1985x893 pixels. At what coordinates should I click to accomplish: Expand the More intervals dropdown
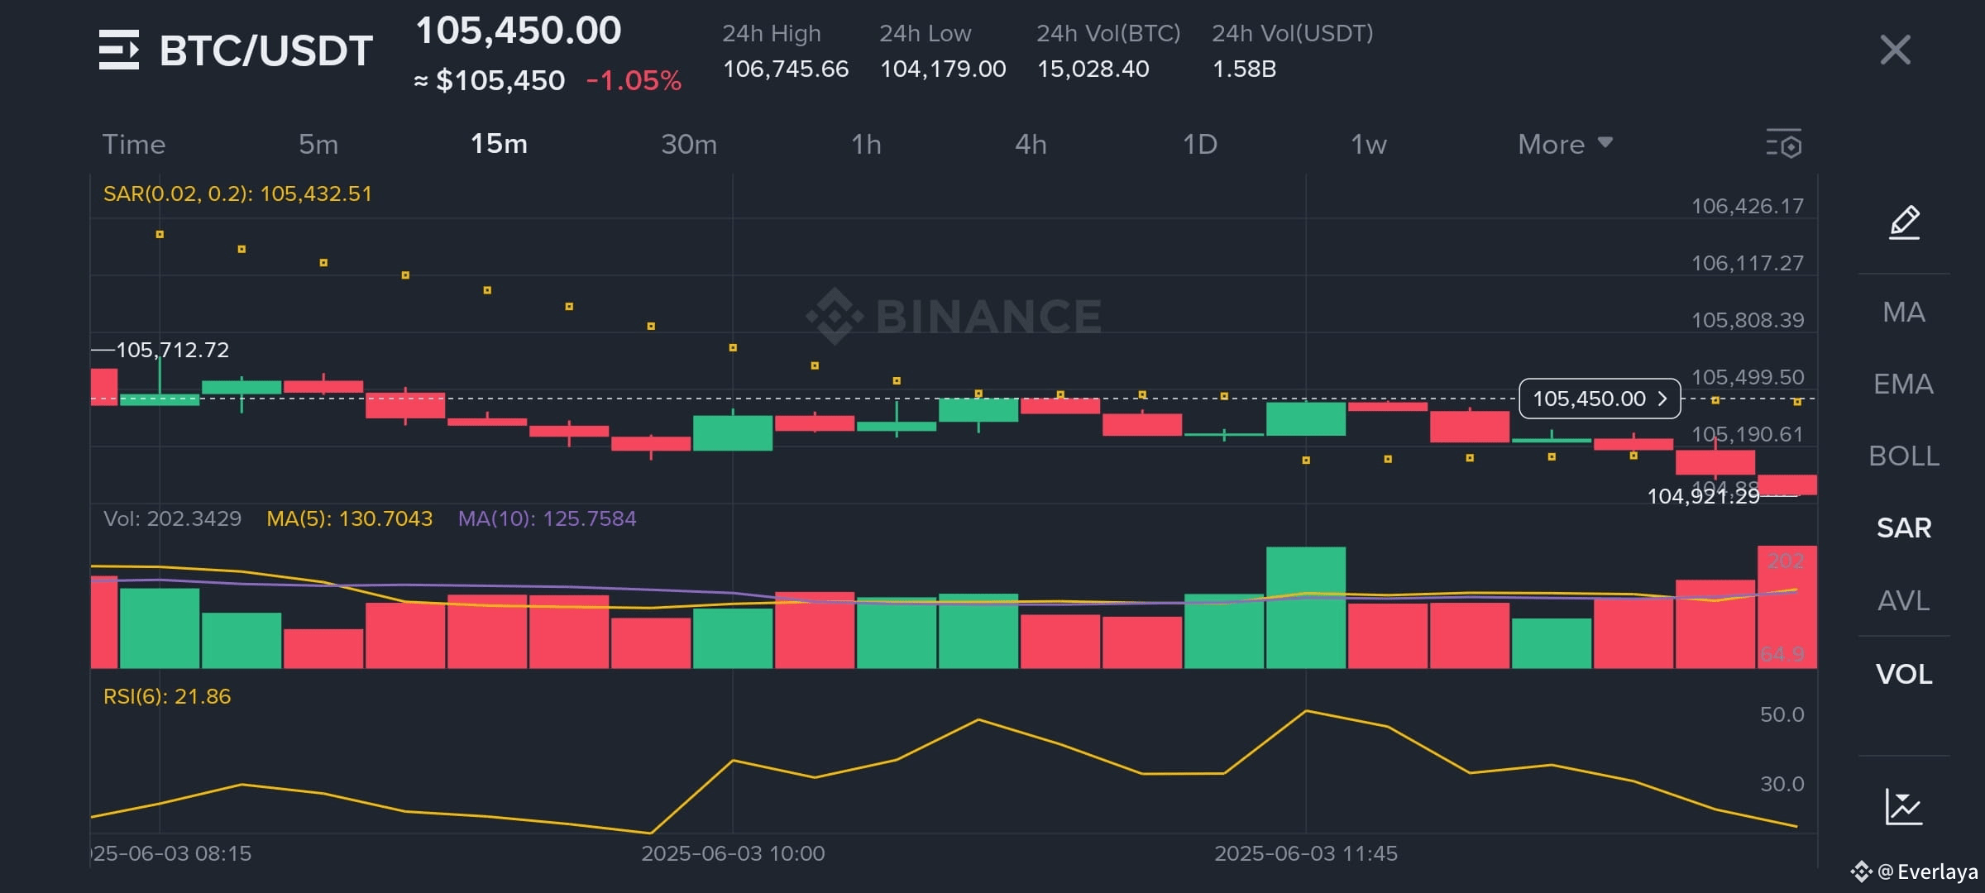click(1564, 145)
